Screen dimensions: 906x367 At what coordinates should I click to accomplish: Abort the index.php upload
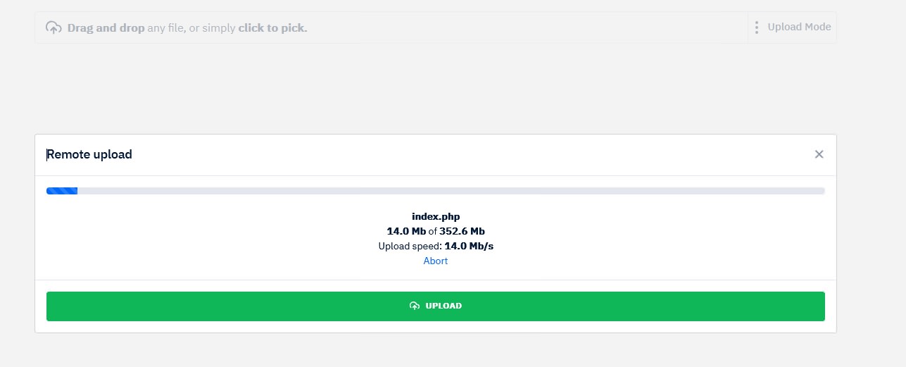pyautogui.click(x=435, y=261)
